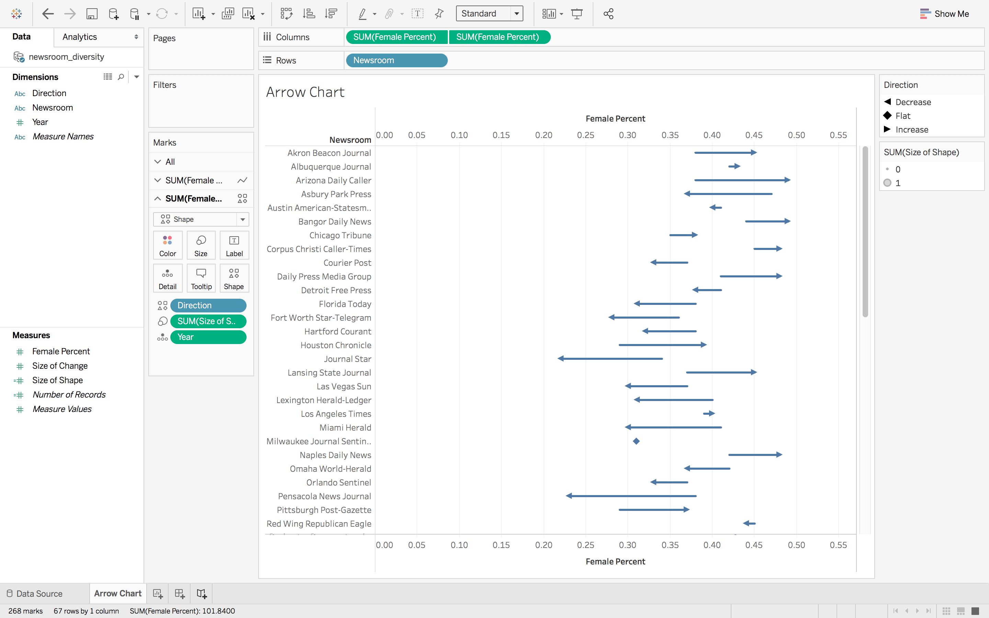The width and height of the screenshot is (989, 618).
Task: Collapse the second SUM(Female... marks card
Action: click(x=158, y=199)
